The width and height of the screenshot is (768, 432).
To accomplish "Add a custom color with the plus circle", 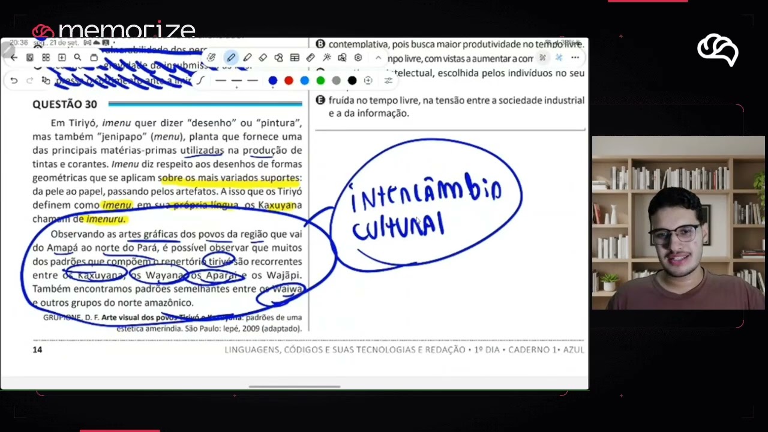I will coord(368,80).
